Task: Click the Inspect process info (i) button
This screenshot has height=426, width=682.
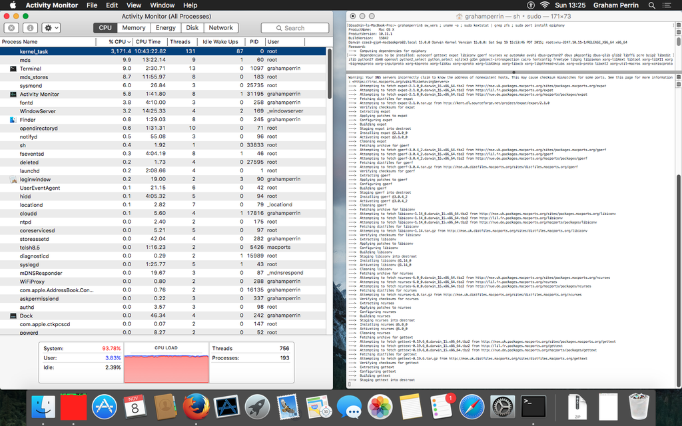Action: click(x=30, y=28)
